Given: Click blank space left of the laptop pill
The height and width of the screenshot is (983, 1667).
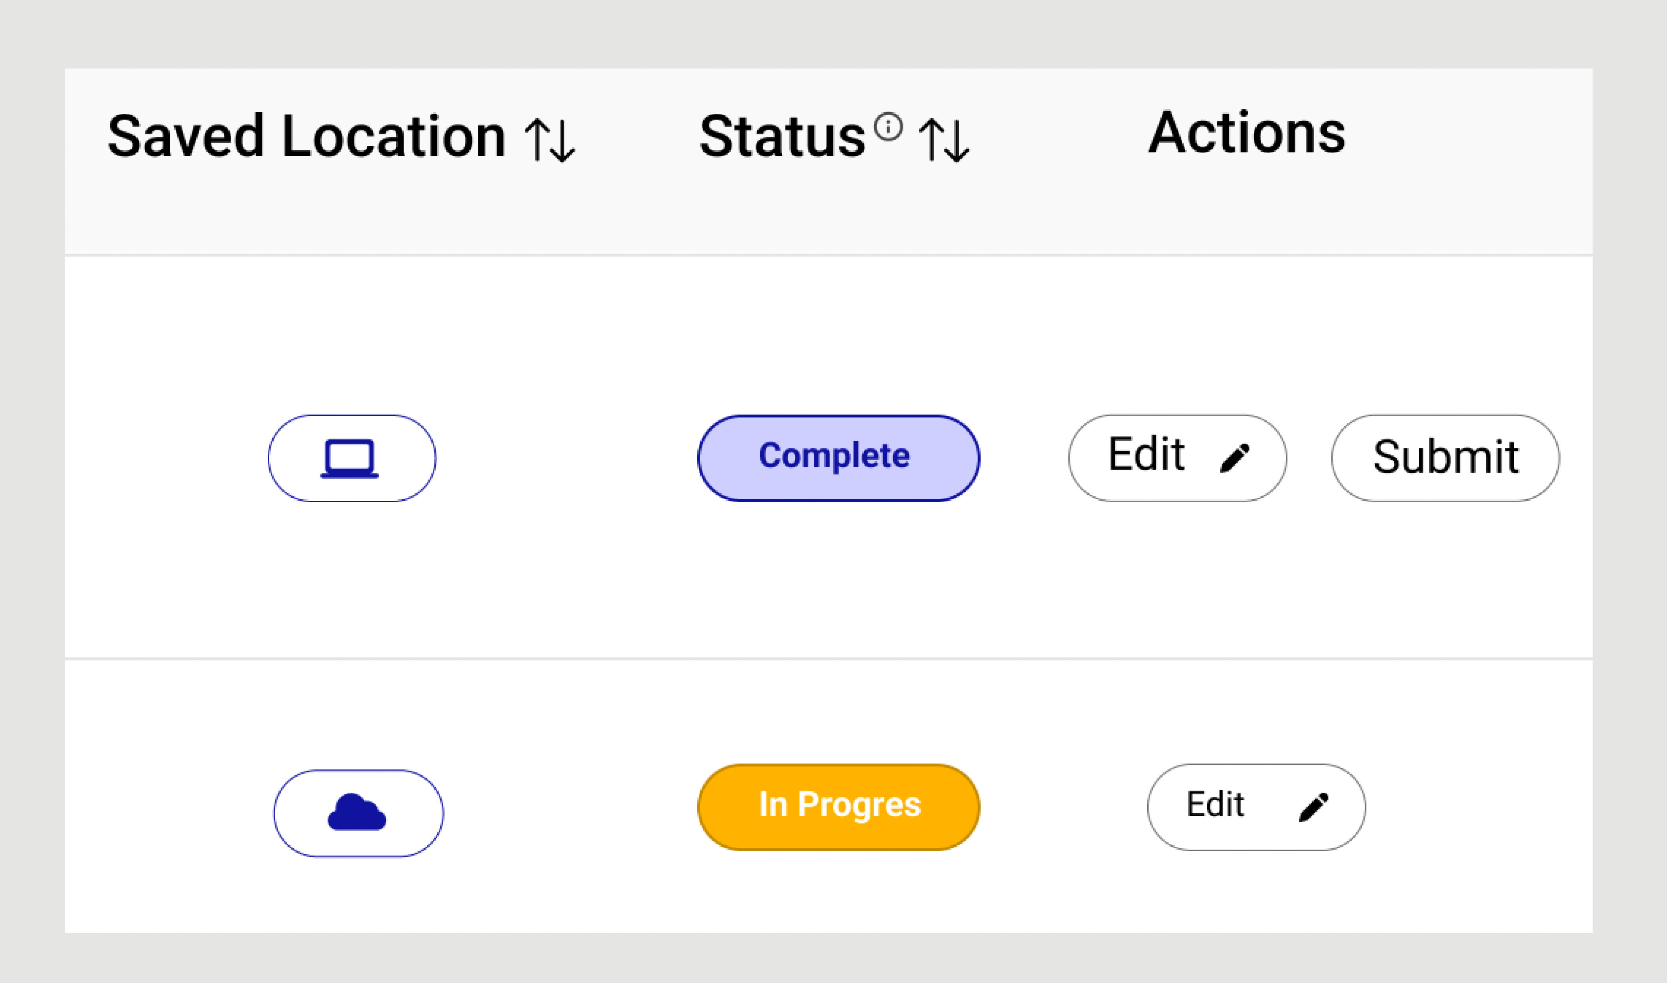Looking at the screenshot, I should (166, 458).
